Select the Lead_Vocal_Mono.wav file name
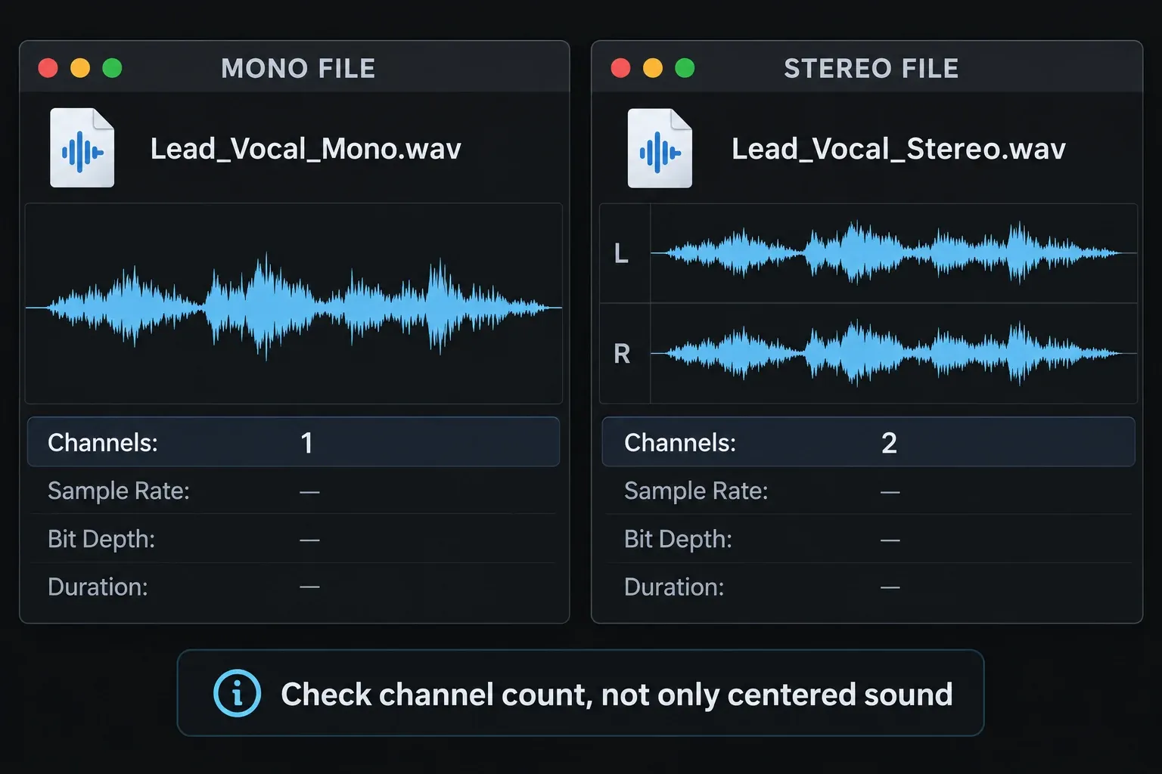Viewport: 1162px width, 774px height. (306, 149)
